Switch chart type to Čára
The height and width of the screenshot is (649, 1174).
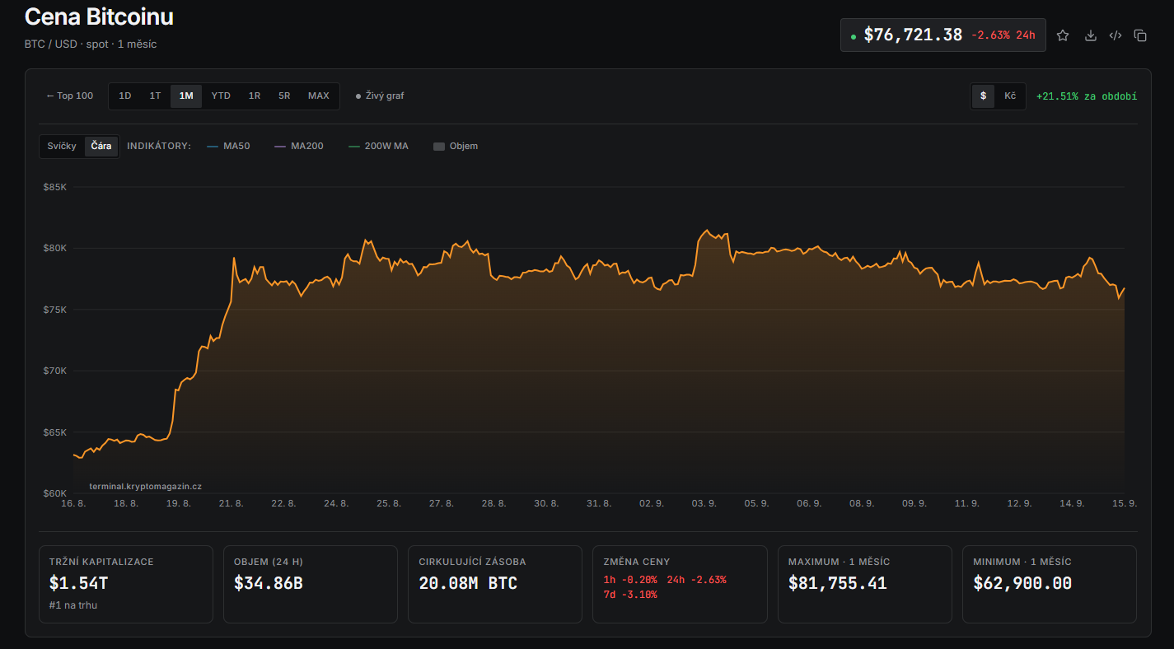tap(101, 146)
